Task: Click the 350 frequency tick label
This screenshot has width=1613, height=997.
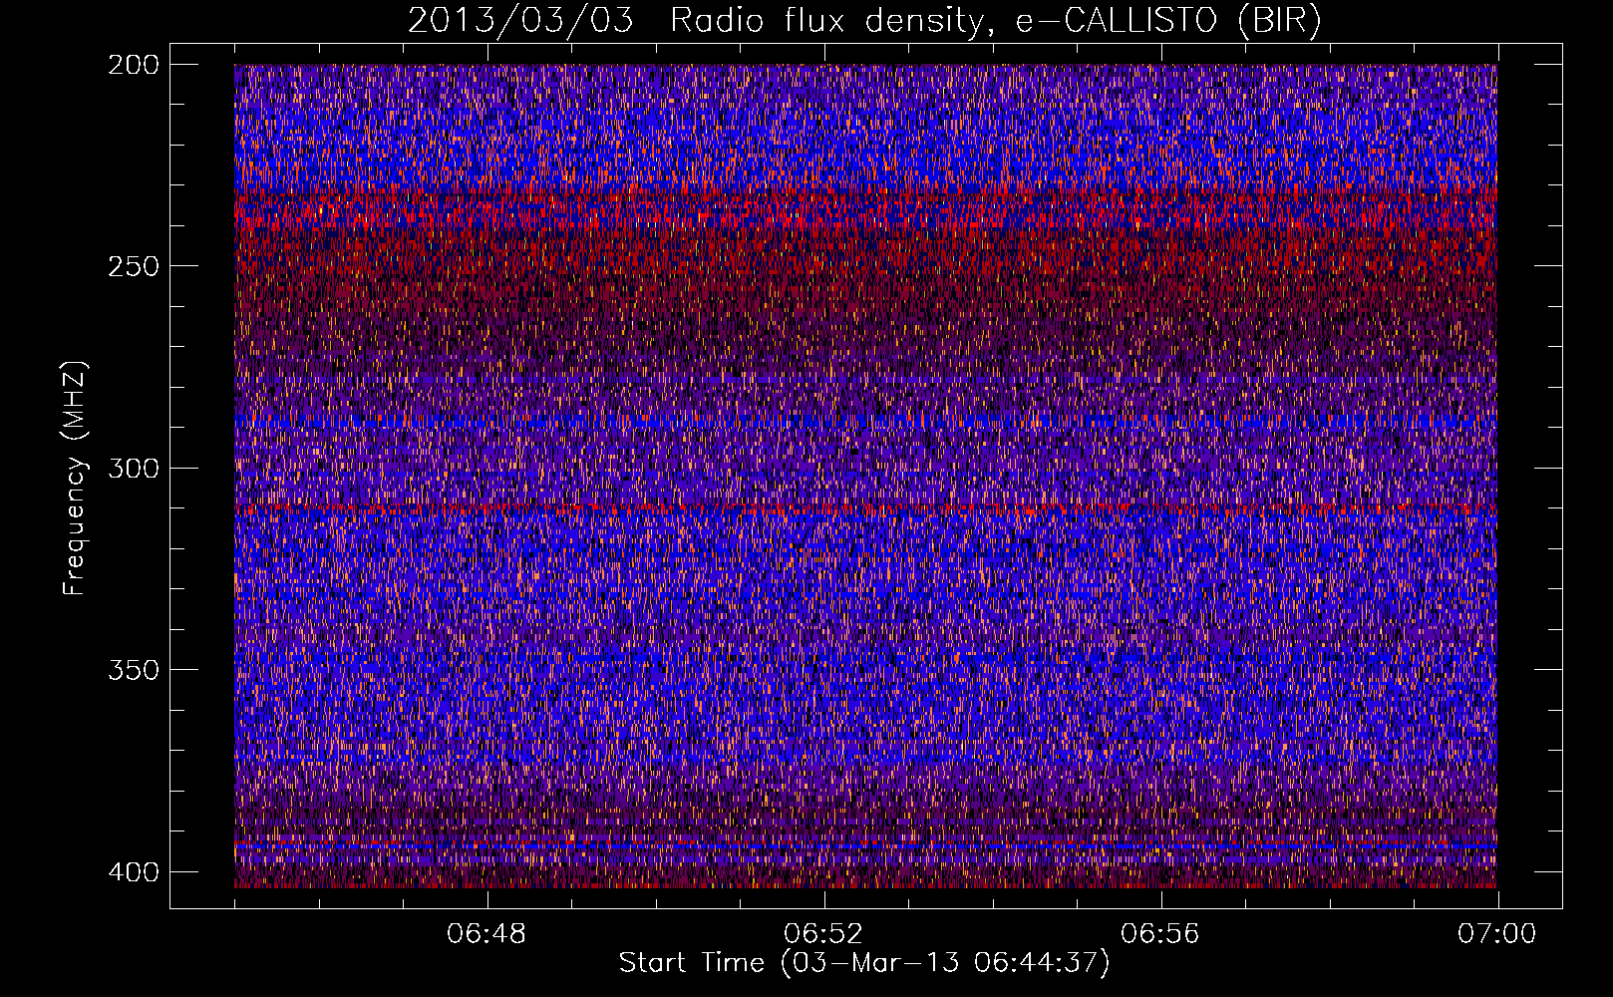Action: (x=133, y=669)
